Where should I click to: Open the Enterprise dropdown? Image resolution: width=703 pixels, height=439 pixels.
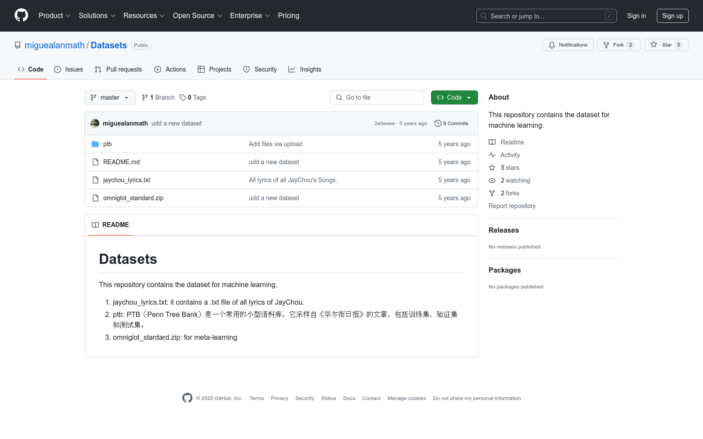(x=250, y=15)
